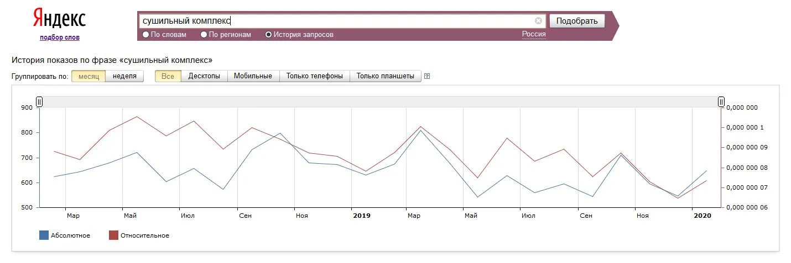Click the 2019 axis label
This screenshot has width=791, height=263.
coord(362,216)
